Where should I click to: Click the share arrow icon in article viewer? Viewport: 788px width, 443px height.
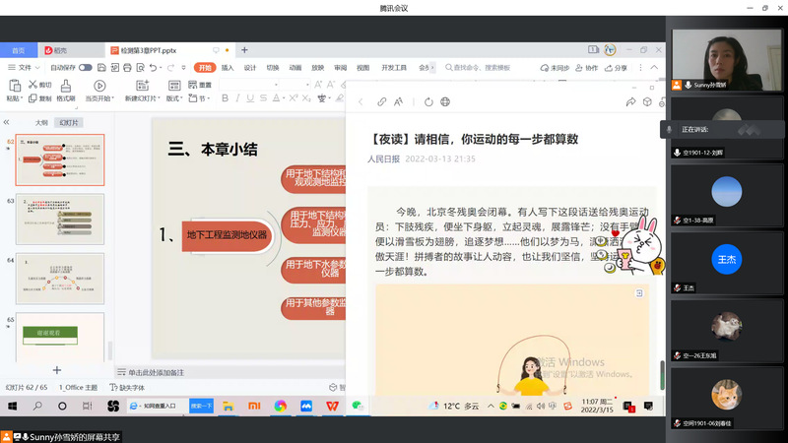630,101
